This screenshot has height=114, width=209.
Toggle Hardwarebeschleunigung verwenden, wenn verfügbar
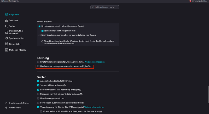pos(38,66)
